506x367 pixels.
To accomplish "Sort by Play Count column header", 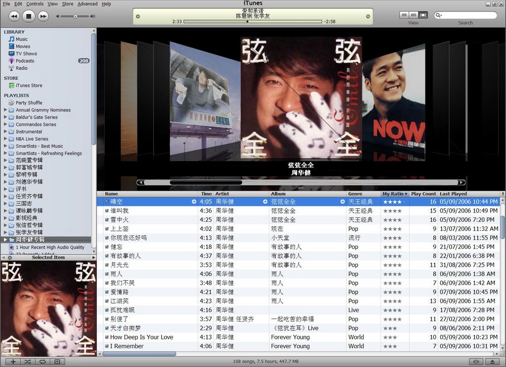I will pos(423,194).
